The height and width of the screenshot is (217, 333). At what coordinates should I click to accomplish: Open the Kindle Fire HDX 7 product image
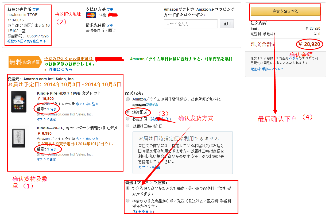click(19, 102)
